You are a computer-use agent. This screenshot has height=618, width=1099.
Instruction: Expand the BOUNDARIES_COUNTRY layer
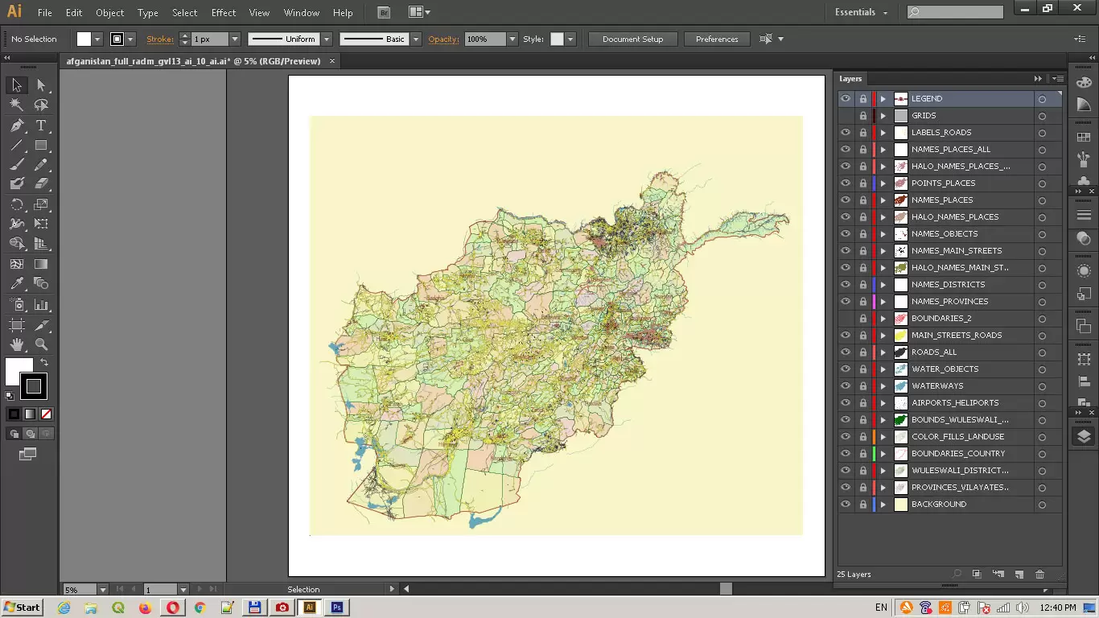point(883,454)
